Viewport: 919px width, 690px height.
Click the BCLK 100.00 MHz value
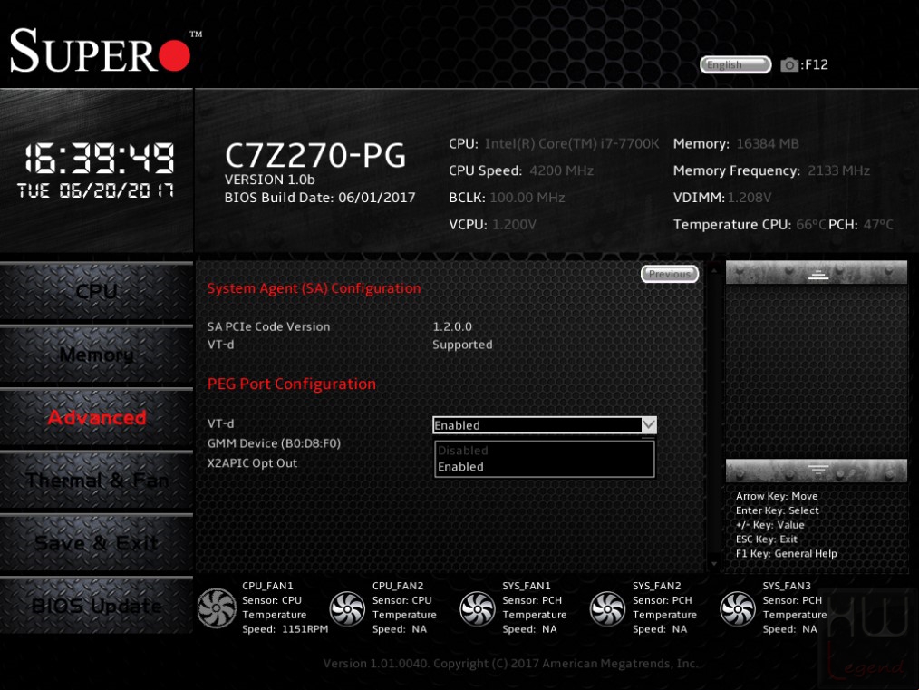527,198
